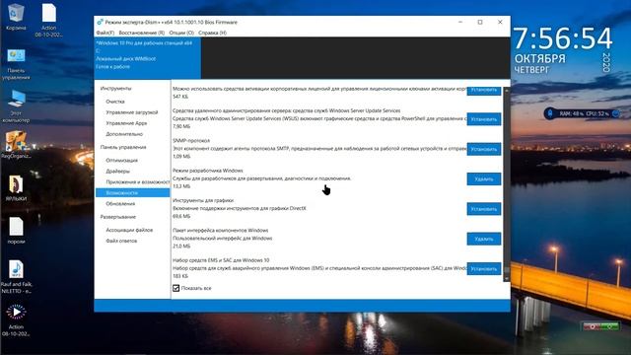Select the Rauf and Faik, NILETTO audio file
Screen dimensions: 631x355
point(16,277)
